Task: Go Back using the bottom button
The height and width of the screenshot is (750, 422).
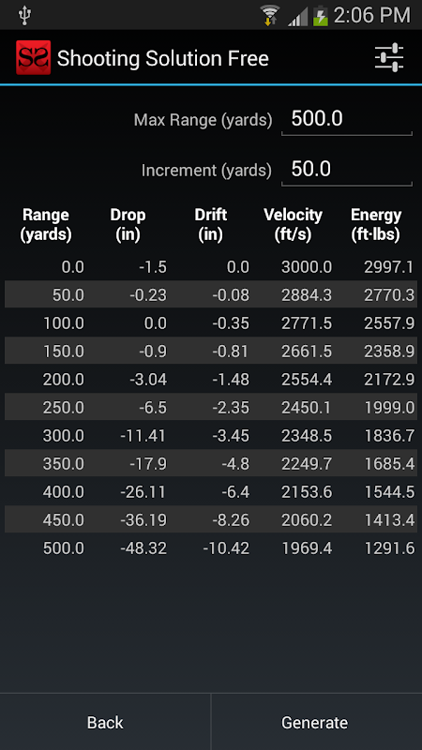Action: coord(105,722)
